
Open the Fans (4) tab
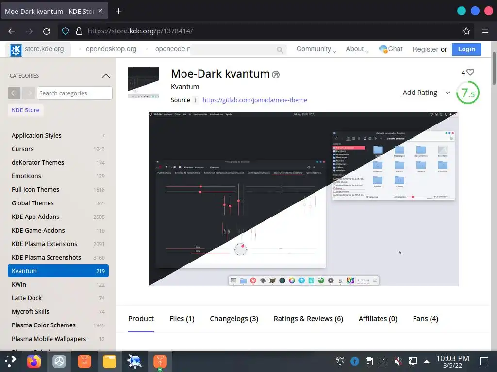tap(425, 319)
